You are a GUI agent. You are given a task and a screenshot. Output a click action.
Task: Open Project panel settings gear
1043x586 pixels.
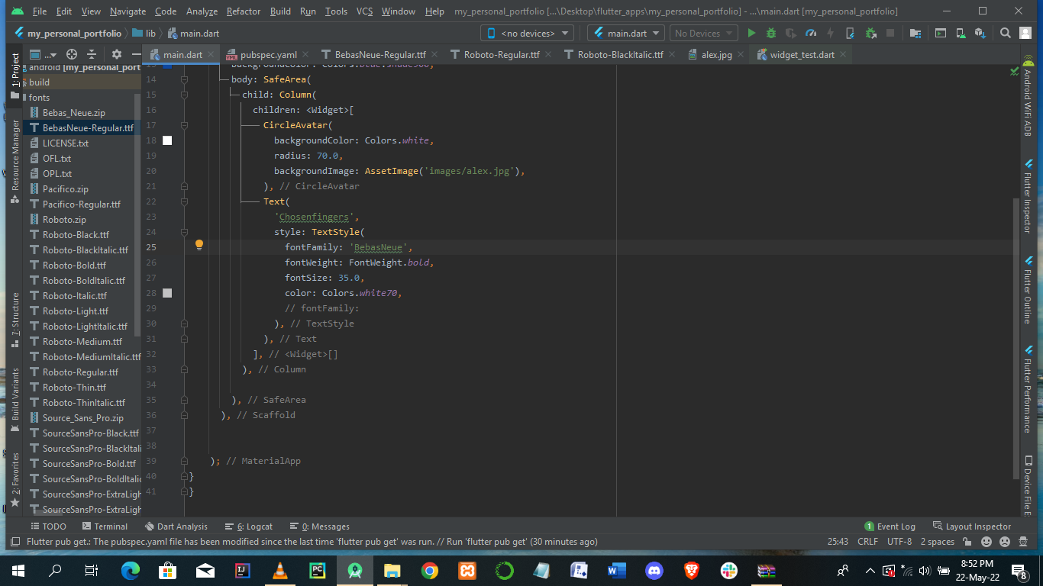tap(117, 54)
